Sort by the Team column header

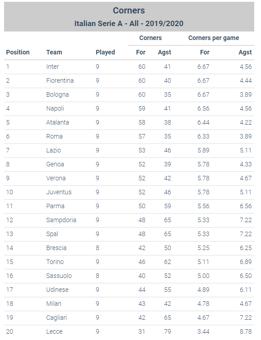point(54,52)
